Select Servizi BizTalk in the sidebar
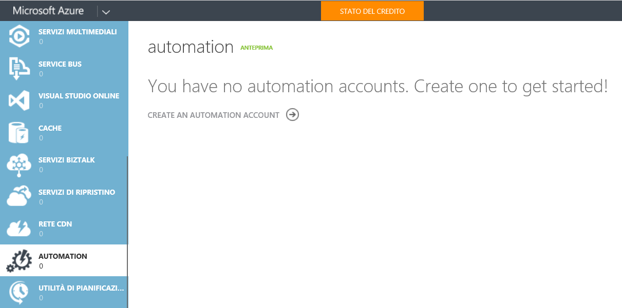Image resolution: width=622 pixels, height=308 pixels. click(64, 165)
